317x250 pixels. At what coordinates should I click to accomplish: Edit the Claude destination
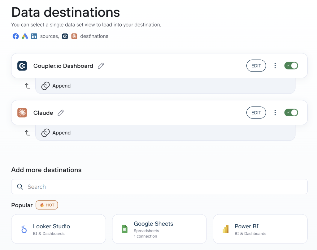256,113
